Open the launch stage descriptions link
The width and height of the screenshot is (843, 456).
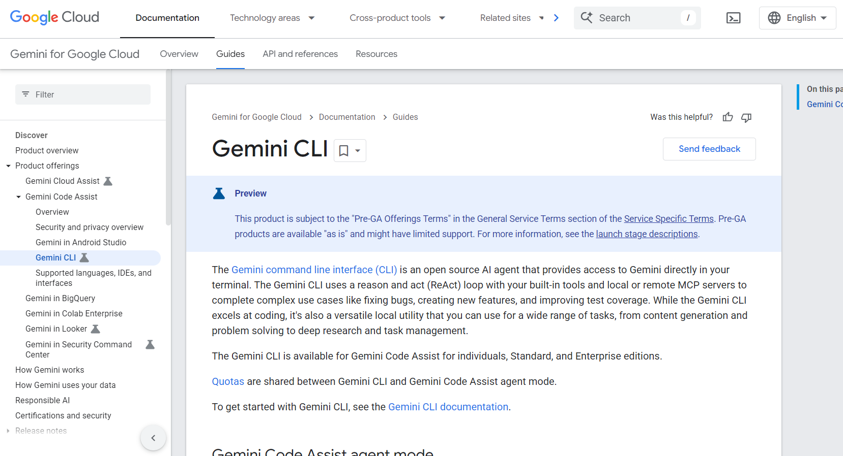[x=647, y=234]
